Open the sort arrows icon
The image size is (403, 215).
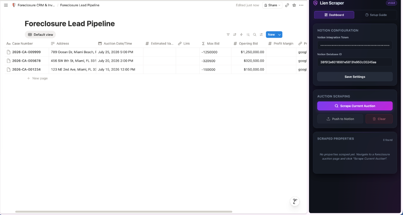(235, 35)
